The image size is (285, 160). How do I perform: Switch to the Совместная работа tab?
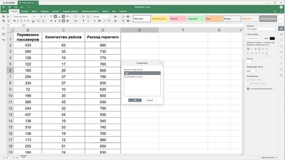(90, 12)
